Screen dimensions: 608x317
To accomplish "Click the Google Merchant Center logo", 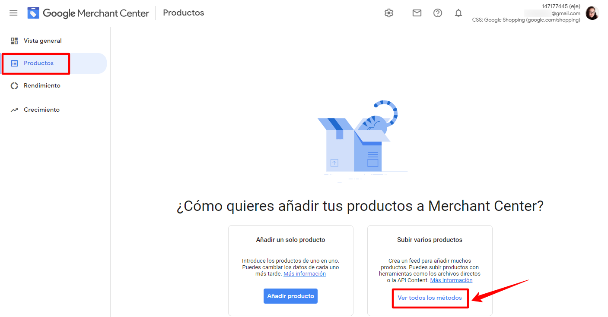I will click(x=88, y=13).
